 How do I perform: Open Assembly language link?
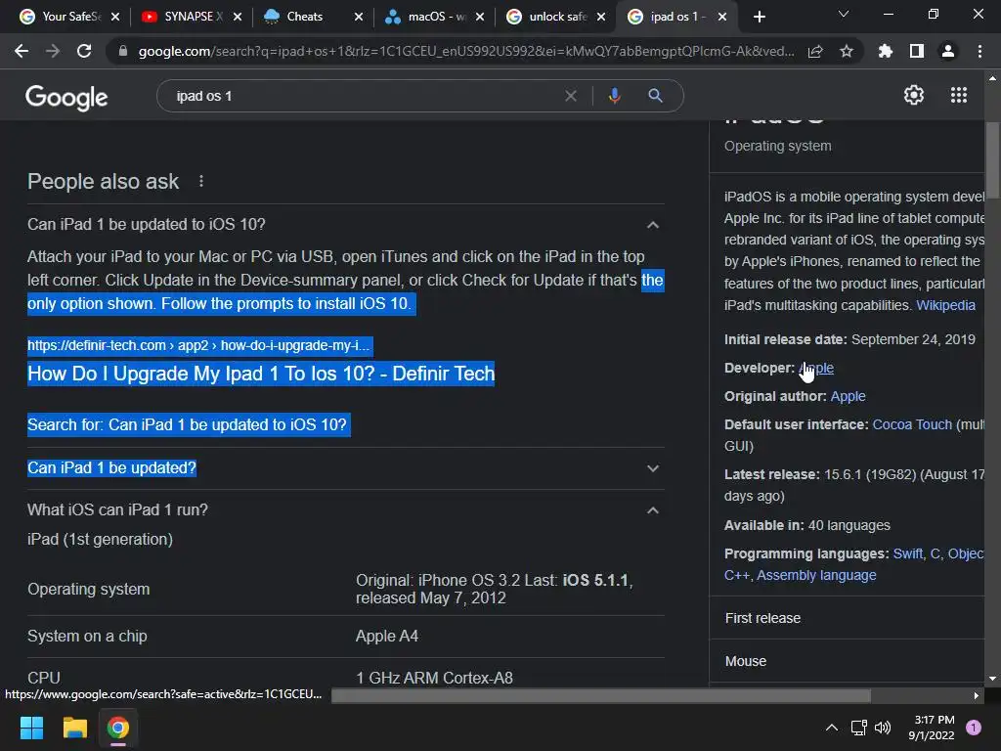pos(816,575)
